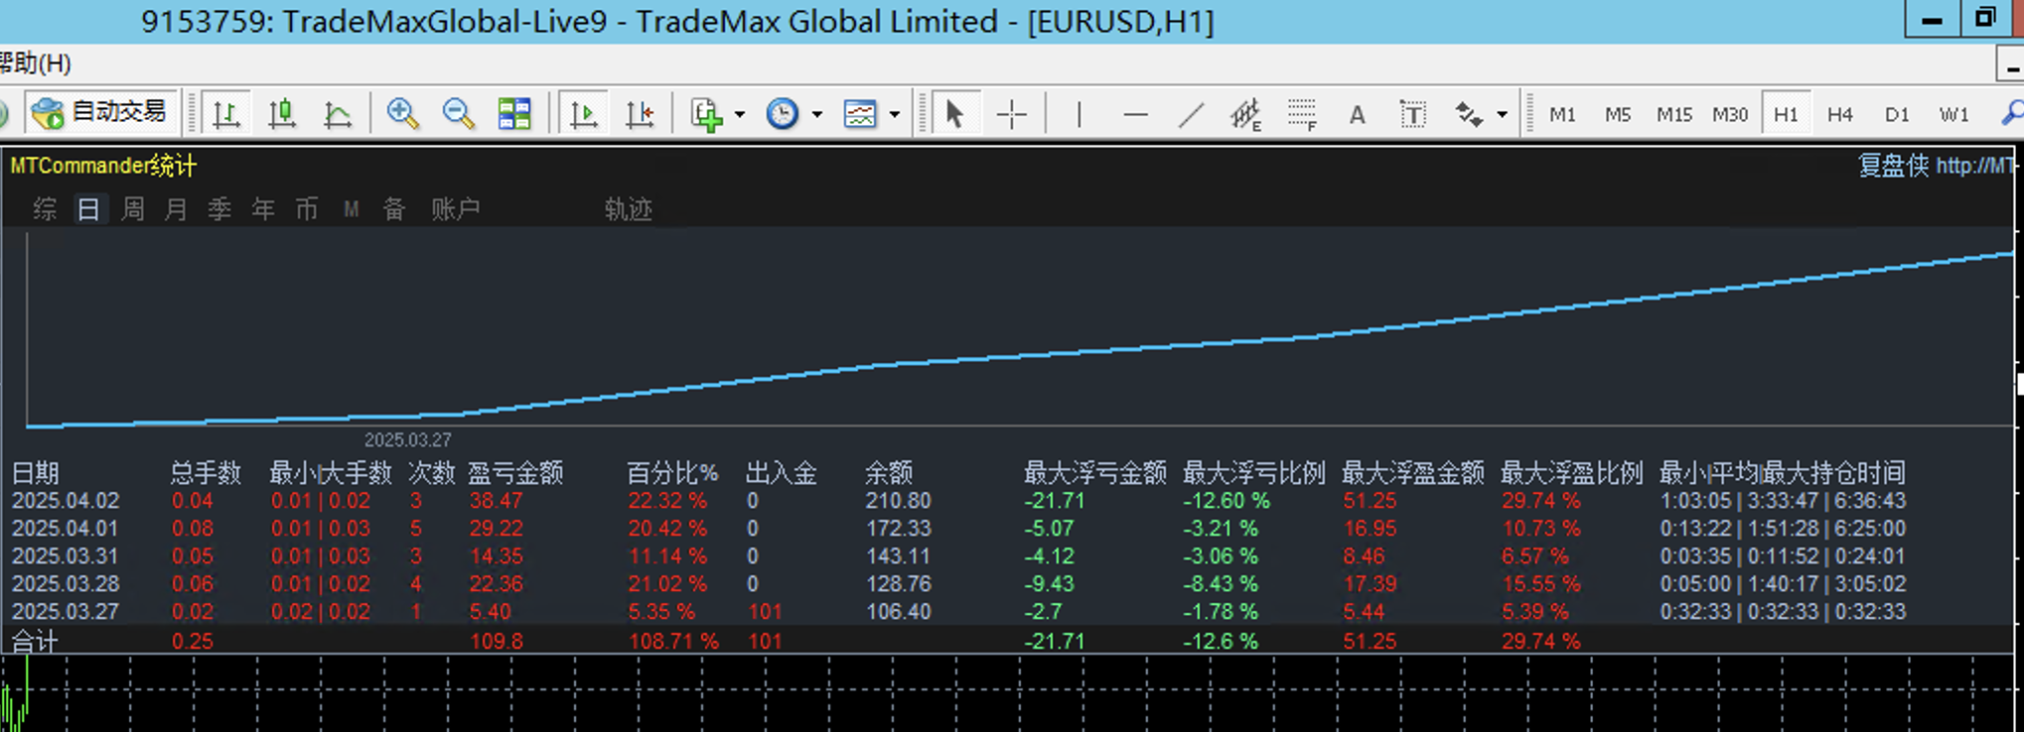The width and height of the screenshot is (2024, 732).
Task: Switch timeframe to M1
Action: [x=1562, y=115]
